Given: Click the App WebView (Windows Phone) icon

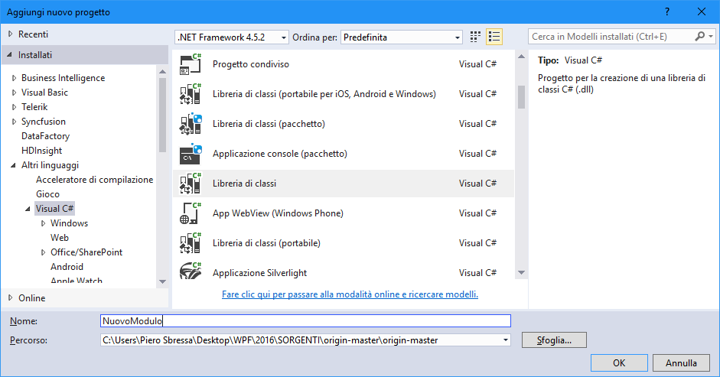Looking at the screenshot, I should tap(190, 213).
